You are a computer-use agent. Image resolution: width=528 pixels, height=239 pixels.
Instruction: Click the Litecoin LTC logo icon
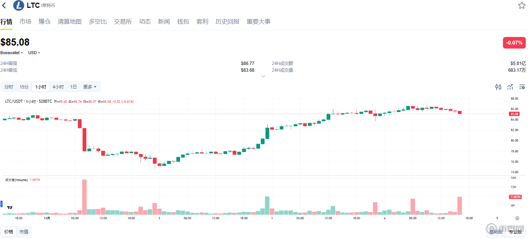coord(18,6)
